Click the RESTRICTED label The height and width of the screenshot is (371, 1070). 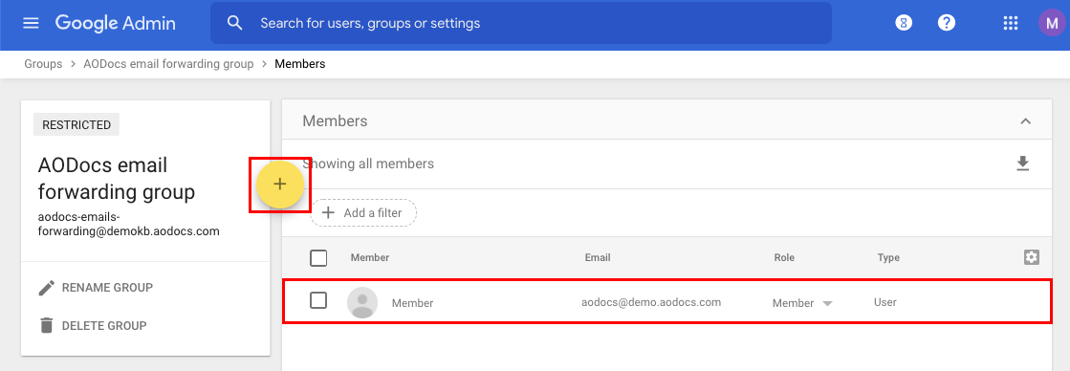click(x=76, y=125)
